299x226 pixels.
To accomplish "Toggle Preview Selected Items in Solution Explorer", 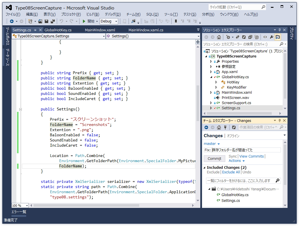I will [278, 37].
